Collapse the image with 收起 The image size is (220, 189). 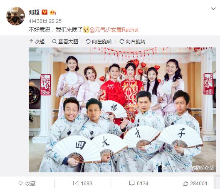click(x=37, y=42)
